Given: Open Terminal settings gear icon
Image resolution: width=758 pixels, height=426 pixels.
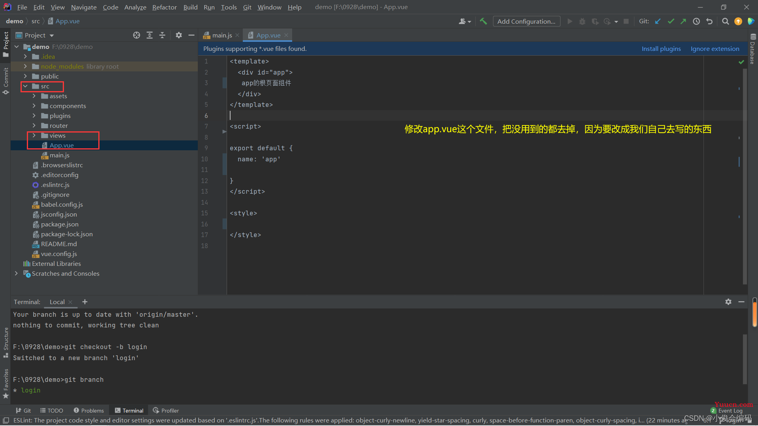Looking at the screenshot, I should (x=728, y=302).
